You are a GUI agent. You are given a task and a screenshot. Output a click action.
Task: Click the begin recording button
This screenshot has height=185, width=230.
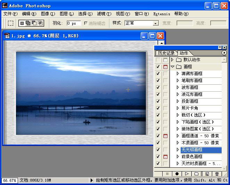(177, 174)
